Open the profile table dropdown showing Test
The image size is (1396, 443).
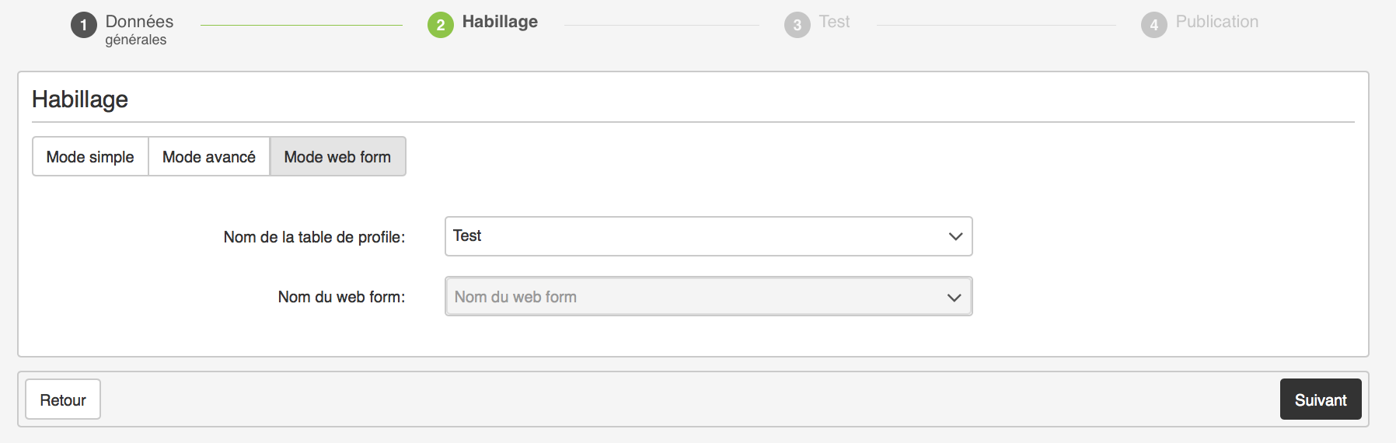click(692, 236)
